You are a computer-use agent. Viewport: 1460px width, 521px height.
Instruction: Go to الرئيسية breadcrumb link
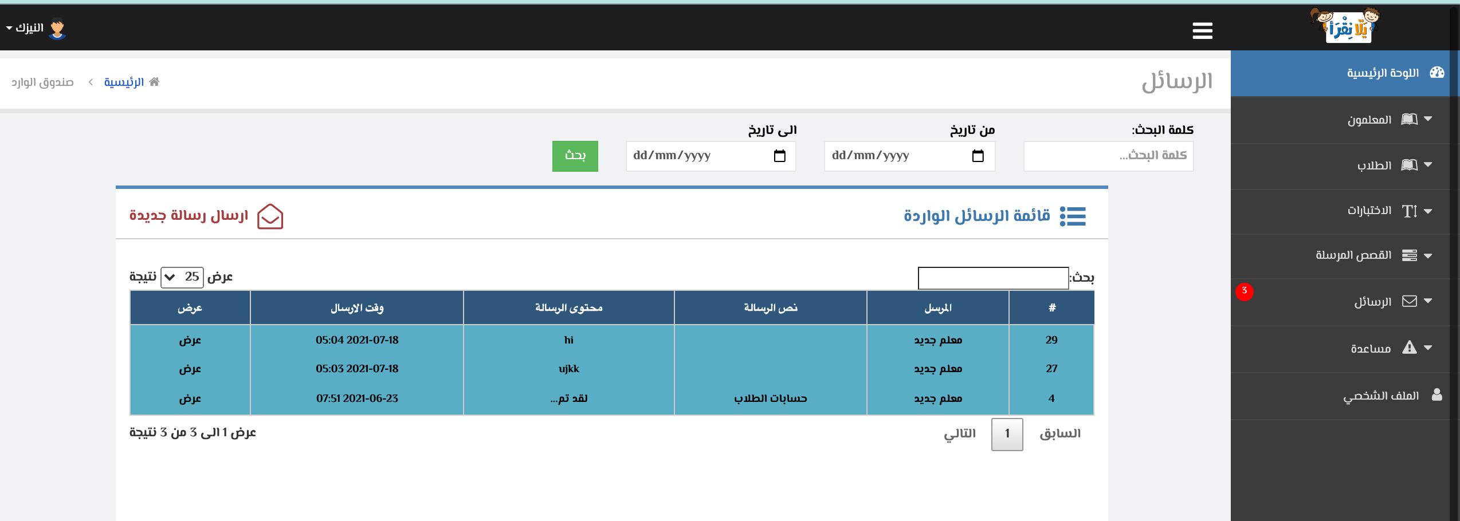point(124,82)
